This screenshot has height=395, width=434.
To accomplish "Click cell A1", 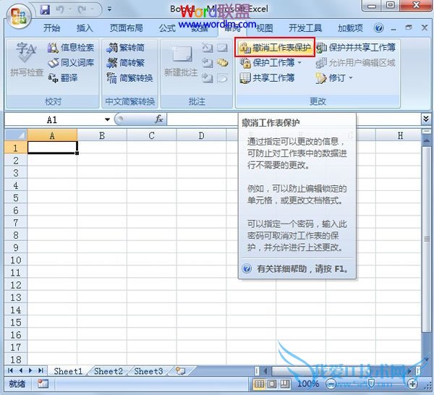I will [52, 148].
